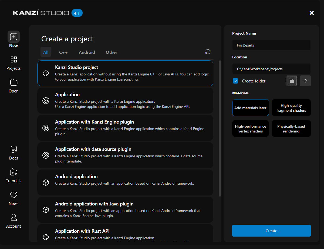
Task: Click the refresh templates icon
Action: coord(208,52)
